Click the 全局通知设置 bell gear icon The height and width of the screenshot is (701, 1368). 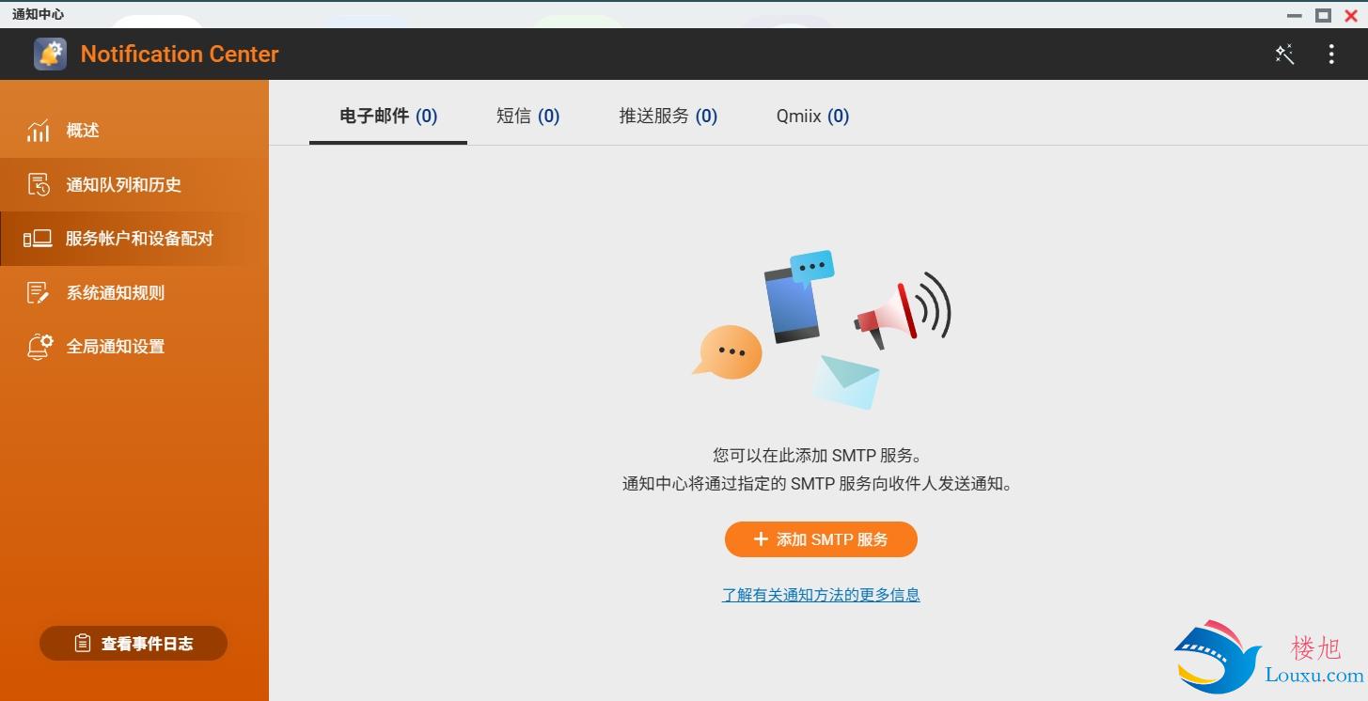point(39,347)
